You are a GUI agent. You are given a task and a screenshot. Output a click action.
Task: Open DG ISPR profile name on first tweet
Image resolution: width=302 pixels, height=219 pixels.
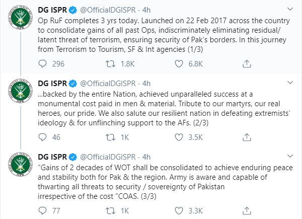pos(52,10)
